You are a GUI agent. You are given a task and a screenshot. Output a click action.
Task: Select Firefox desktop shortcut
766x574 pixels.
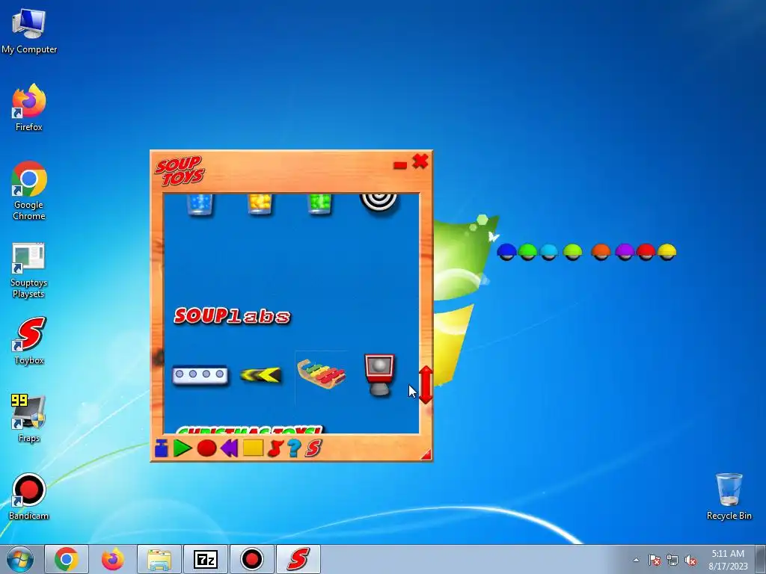tap(29, 108)
